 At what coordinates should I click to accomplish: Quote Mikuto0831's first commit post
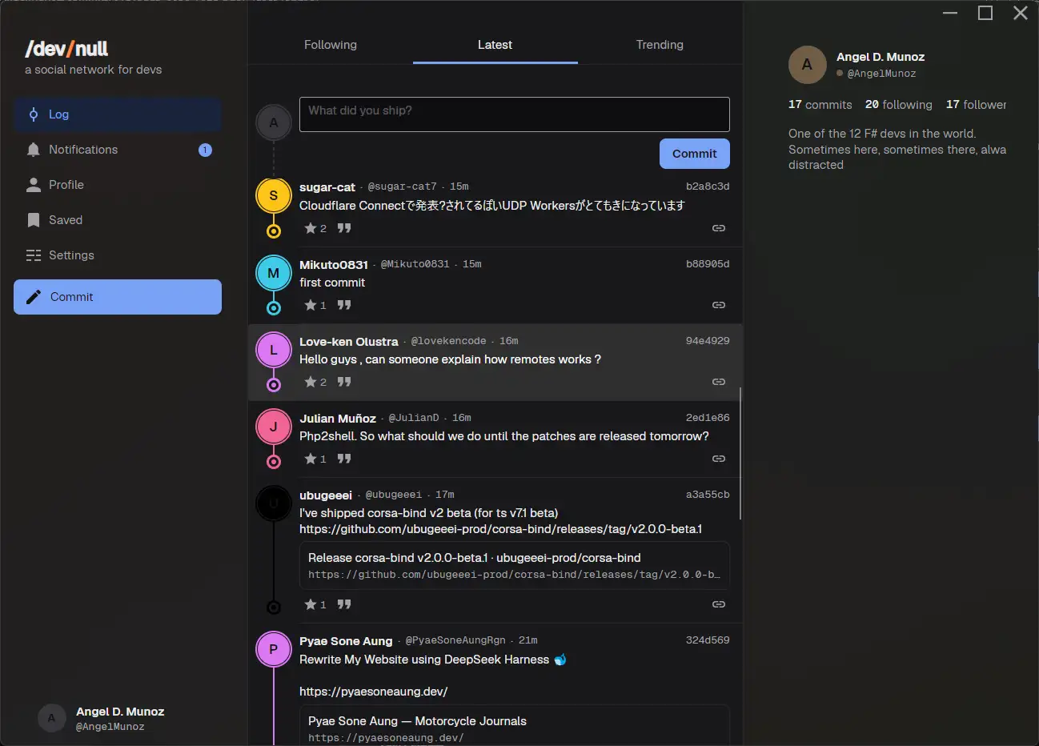point(344,305)
